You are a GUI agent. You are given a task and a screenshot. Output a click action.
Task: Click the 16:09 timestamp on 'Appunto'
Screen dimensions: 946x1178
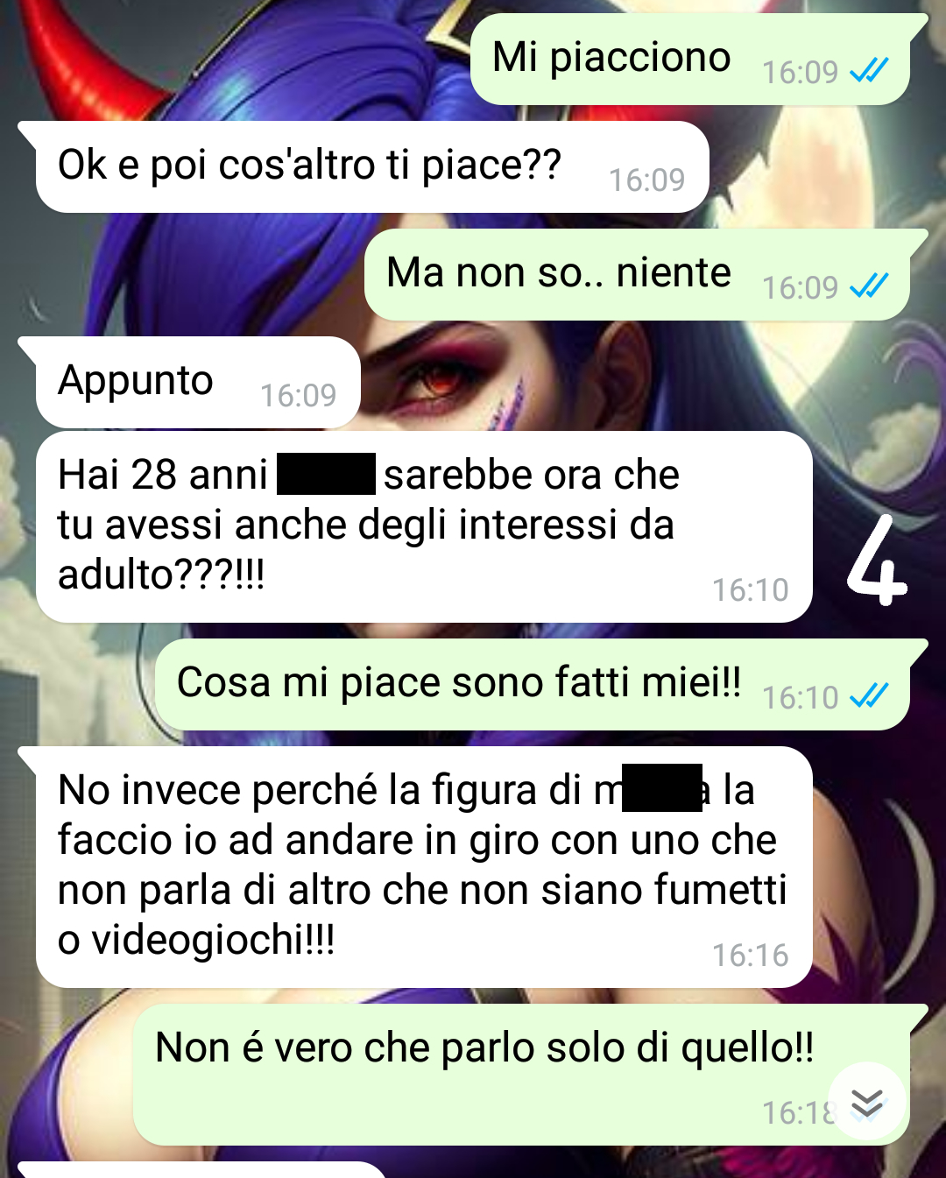coord(299,395)
